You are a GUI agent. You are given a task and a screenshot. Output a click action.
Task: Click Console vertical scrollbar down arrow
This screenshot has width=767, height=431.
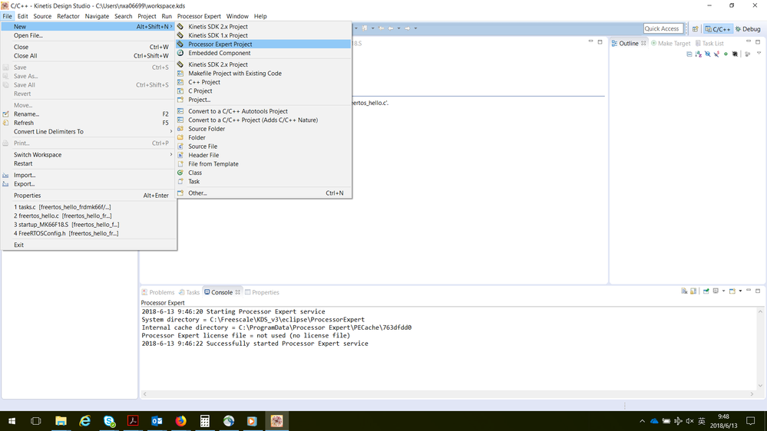pos(760,386)
